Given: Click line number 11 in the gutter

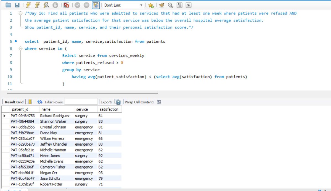Looking at the screenshot, I should [10, 84].
